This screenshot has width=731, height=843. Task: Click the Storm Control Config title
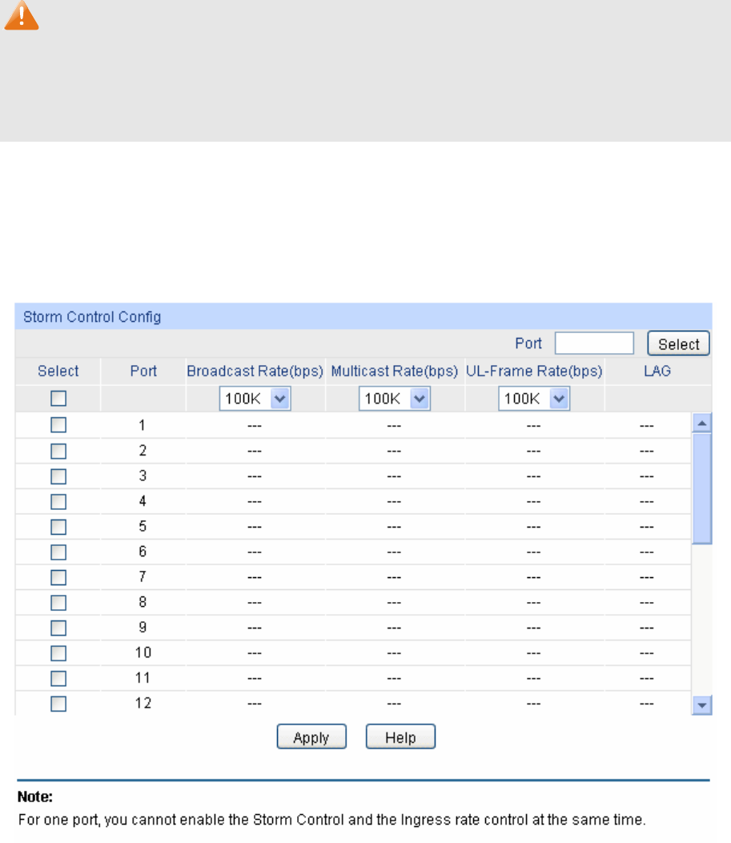(x=92, y=317)
